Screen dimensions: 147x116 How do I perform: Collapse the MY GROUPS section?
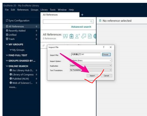click(x=7, y=44)
